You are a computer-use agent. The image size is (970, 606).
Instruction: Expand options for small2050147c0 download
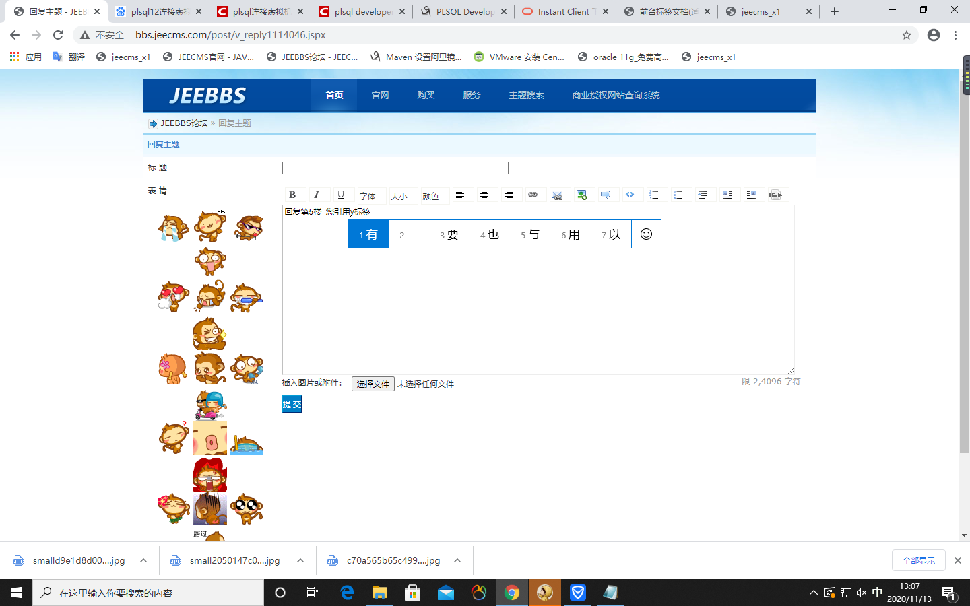[300, 560]
